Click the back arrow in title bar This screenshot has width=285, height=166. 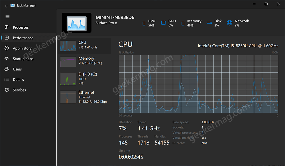6,6
